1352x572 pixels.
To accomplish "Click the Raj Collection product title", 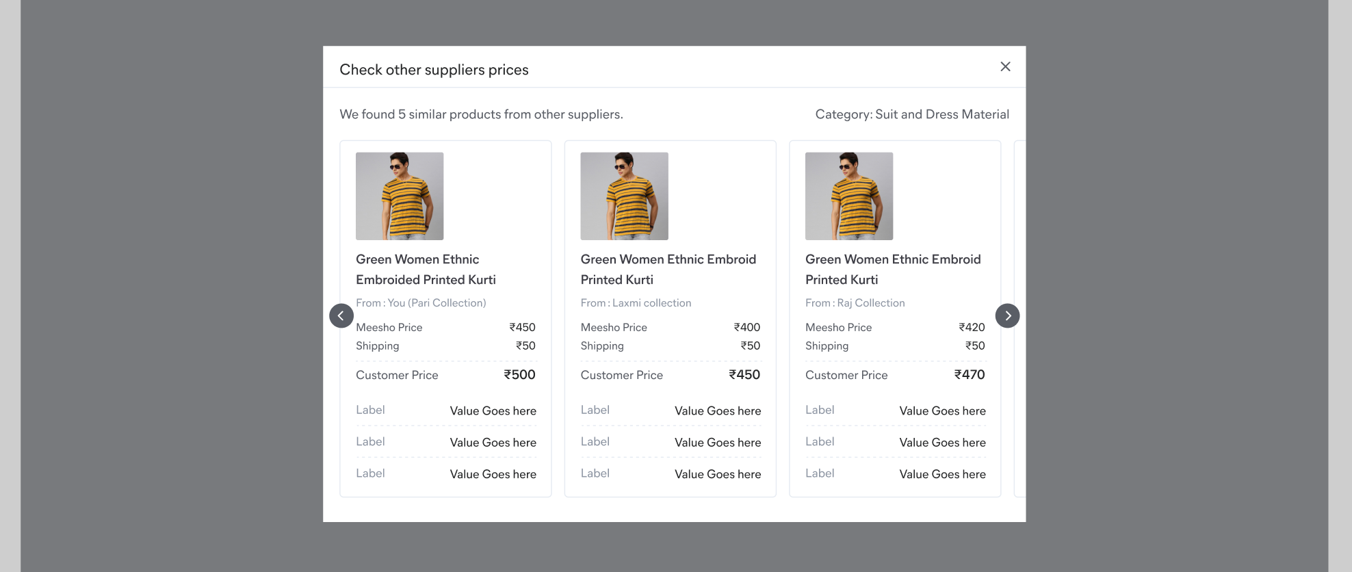I will 893,270.
